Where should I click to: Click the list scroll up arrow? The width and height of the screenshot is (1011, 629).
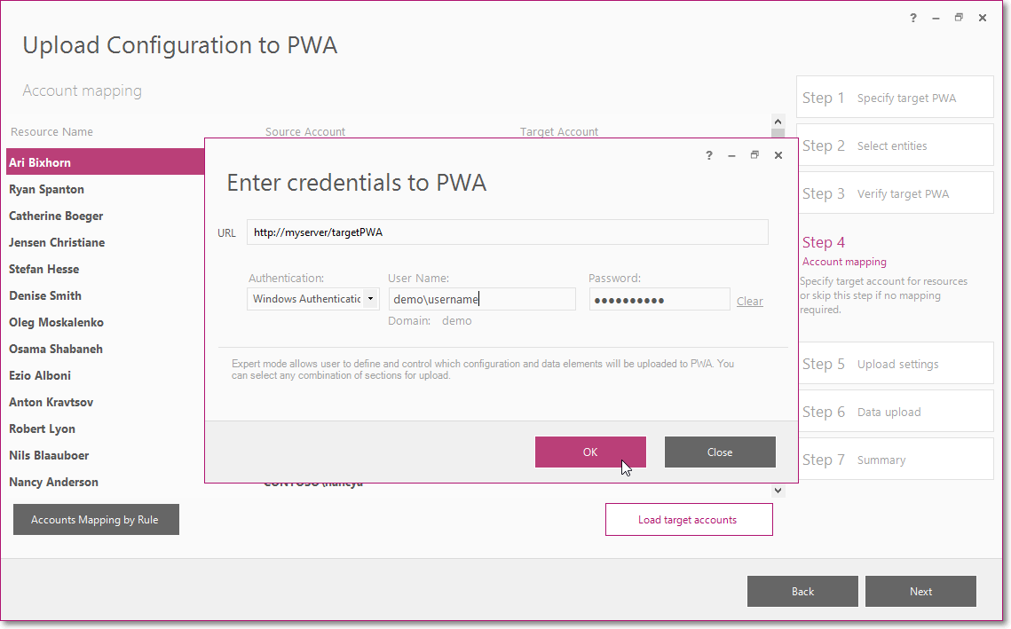pyautogui.click(x=778, y=122)
